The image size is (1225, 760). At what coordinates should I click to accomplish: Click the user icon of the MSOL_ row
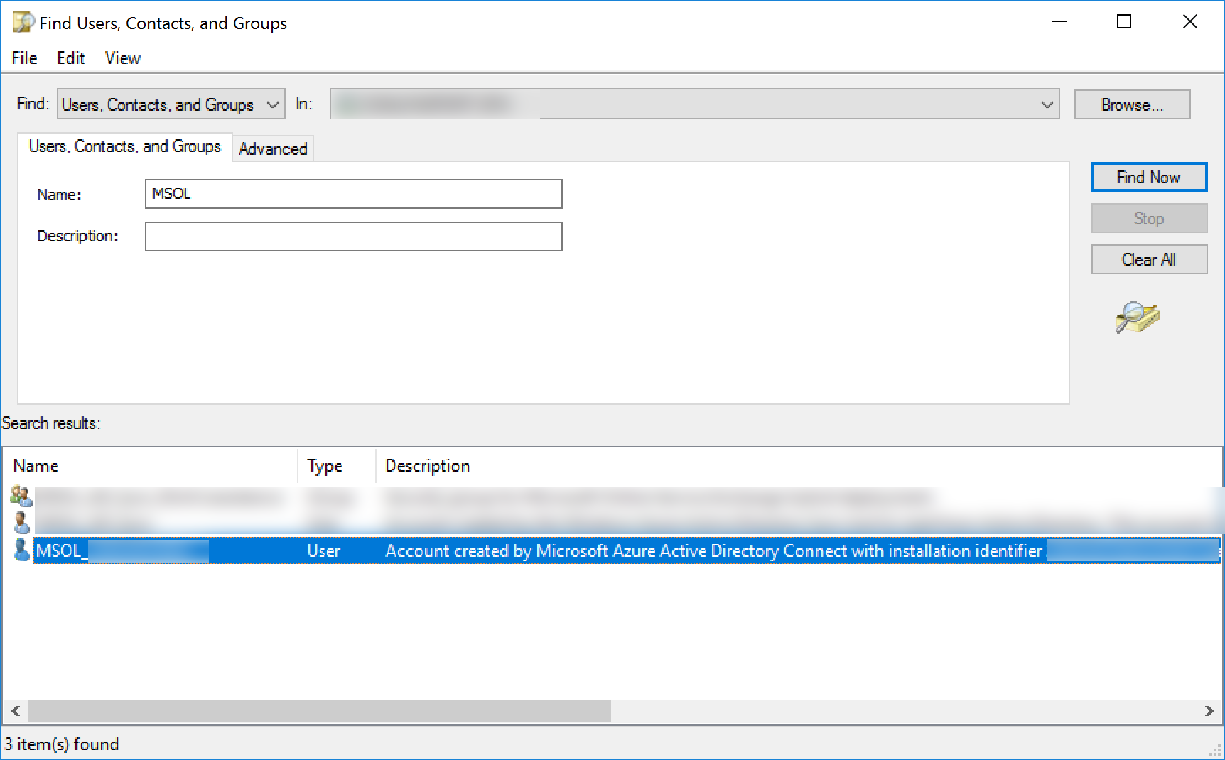click(x=22, y=550)
